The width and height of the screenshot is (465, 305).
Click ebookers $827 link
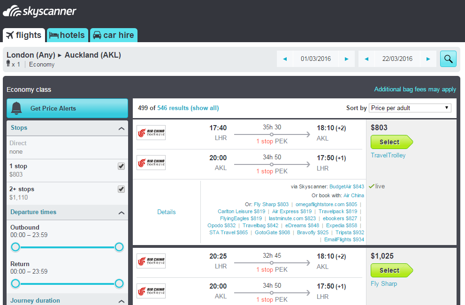coord(340,218)
